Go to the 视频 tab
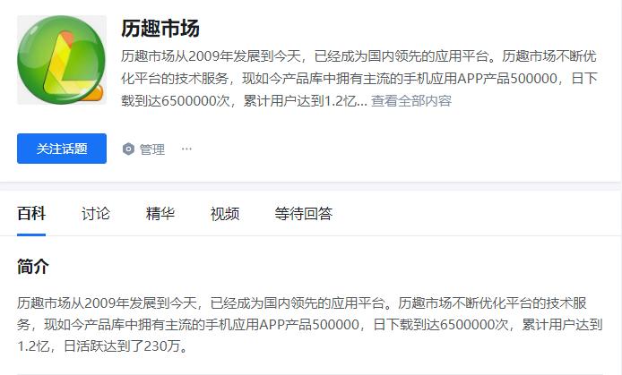 click(225, 213)
